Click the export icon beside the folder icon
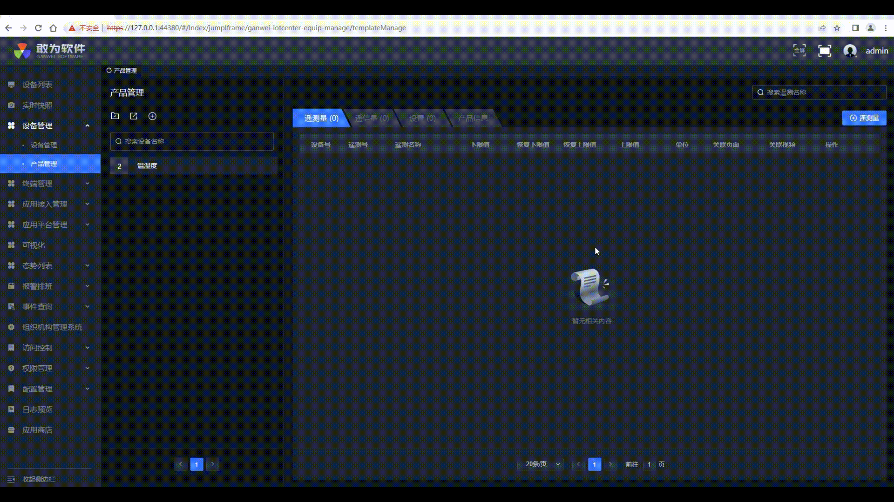The width and height of the screenshot is (894, 502). click(134, 116)
